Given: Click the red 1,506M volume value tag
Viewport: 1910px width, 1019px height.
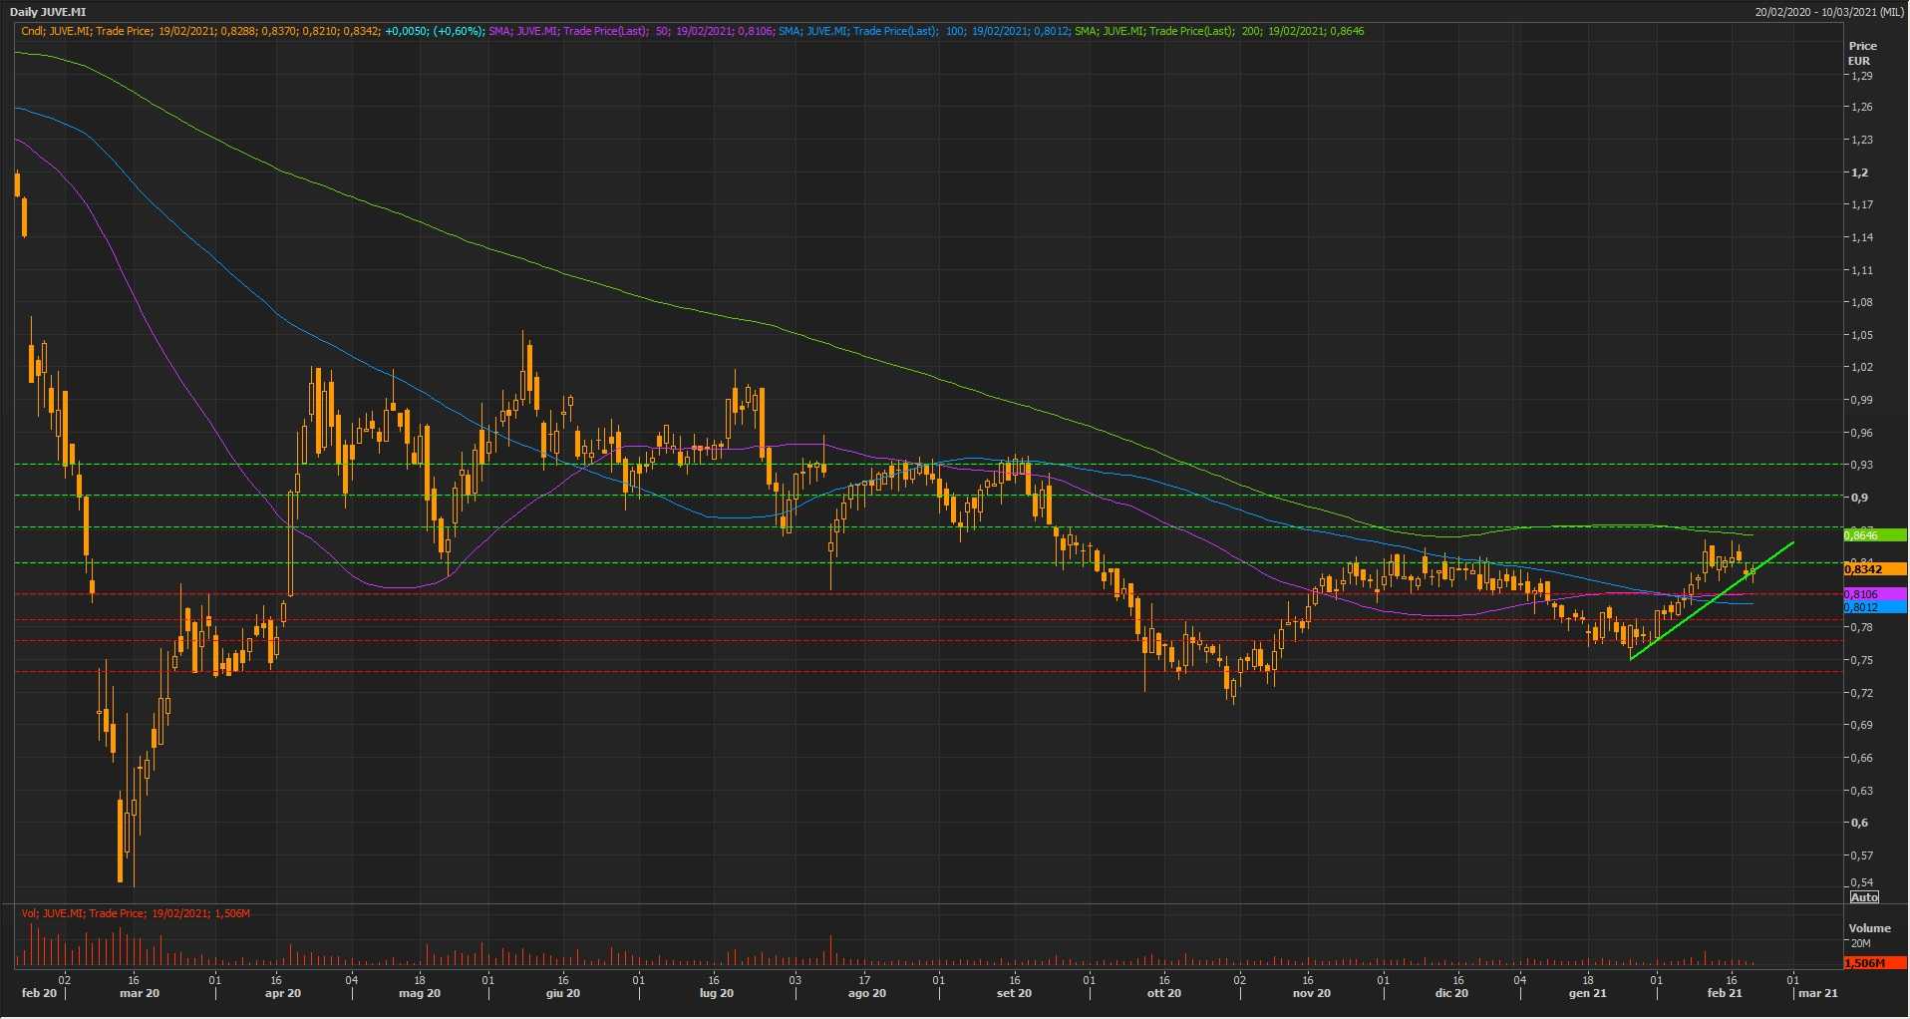Looking at the screenshot, I should point(1874,963).
